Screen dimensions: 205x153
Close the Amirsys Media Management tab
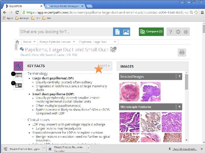pyautogui.click(x=82, y=6)
